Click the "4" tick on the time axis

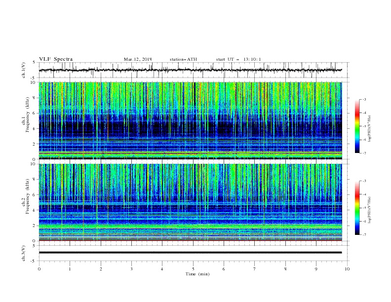[162, 269]
